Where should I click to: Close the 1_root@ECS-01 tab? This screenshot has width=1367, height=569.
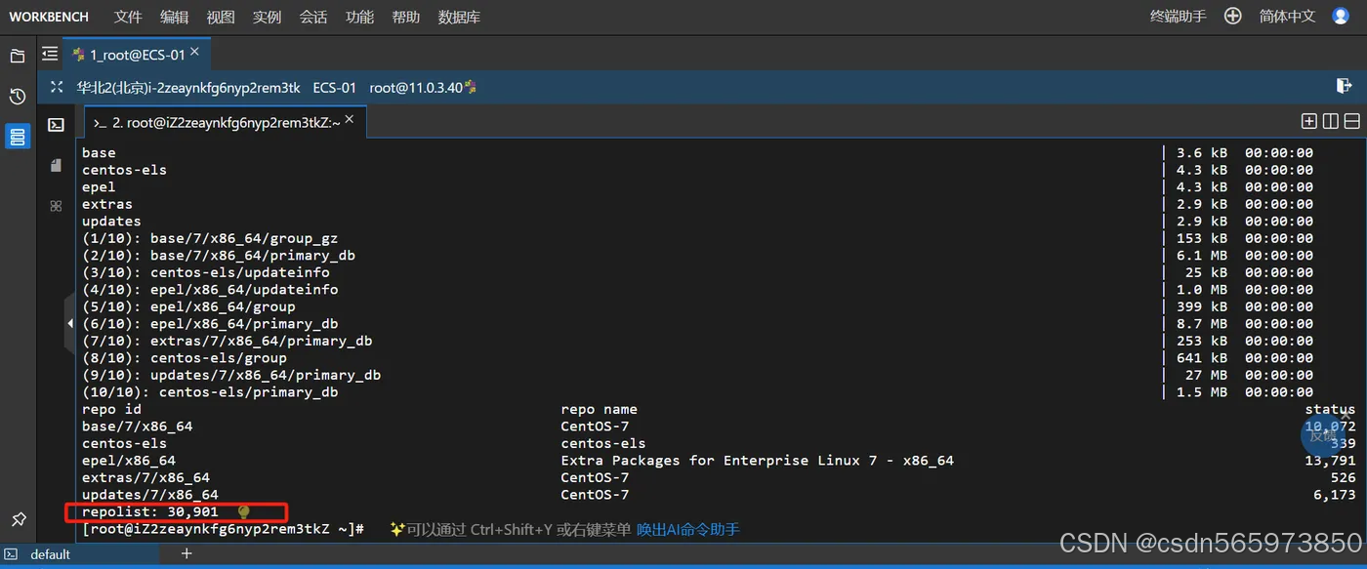tap(195, 53)
